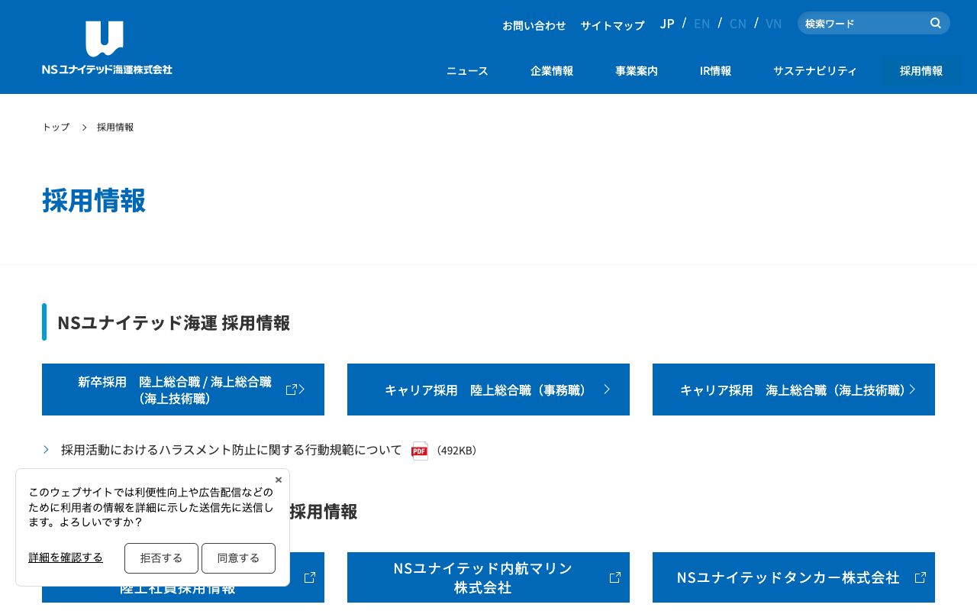Click the arrow on キャリア採用 海上総合職 button
Image resolution: width=977 pixels, height=611 pixels.
pyautogui.click(x=912, y=389)
